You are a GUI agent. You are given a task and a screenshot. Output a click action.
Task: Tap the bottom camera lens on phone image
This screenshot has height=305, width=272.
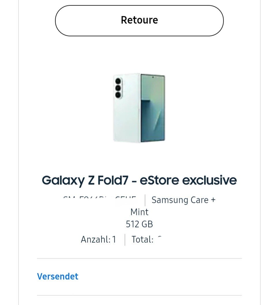click(x=118, y=95)
